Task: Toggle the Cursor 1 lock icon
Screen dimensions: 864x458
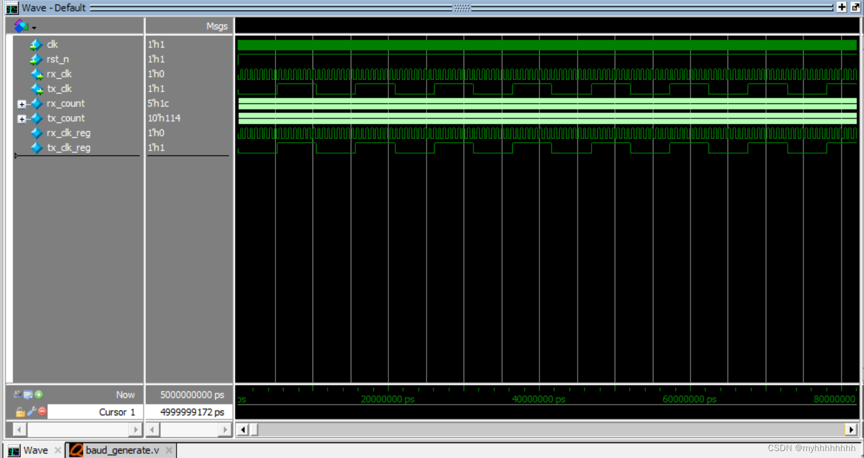Action: pyautogui.click(x=20, y=412)
